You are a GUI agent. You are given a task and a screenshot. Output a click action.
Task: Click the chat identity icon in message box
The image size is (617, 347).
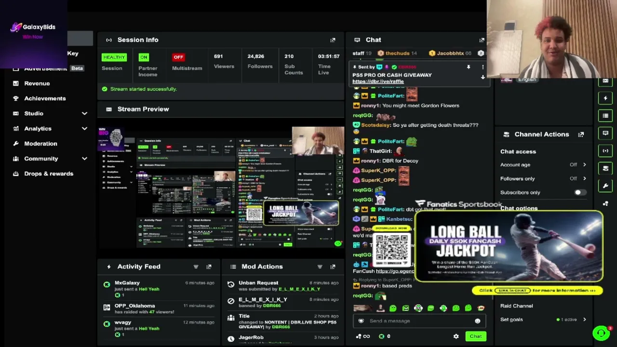pos(361,321)
